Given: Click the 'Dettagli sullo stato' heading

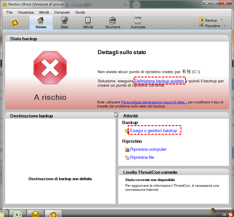Looking at the screenshot, I should coord(122,52).
